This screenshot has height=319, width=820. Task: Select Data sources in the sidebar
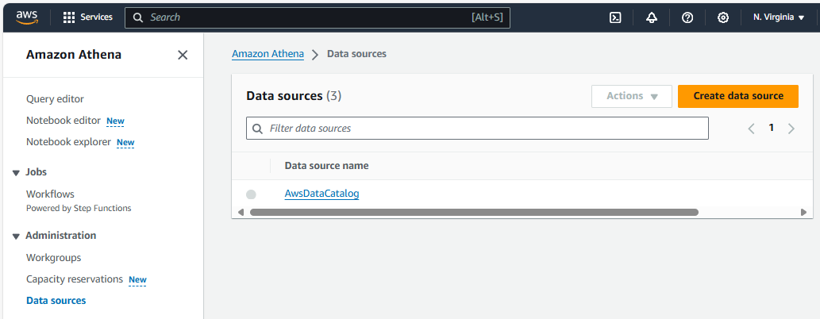[56, 301]
